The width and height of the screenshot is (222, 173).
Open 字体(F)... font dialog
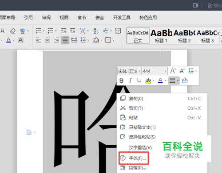(x=134, y=158)
